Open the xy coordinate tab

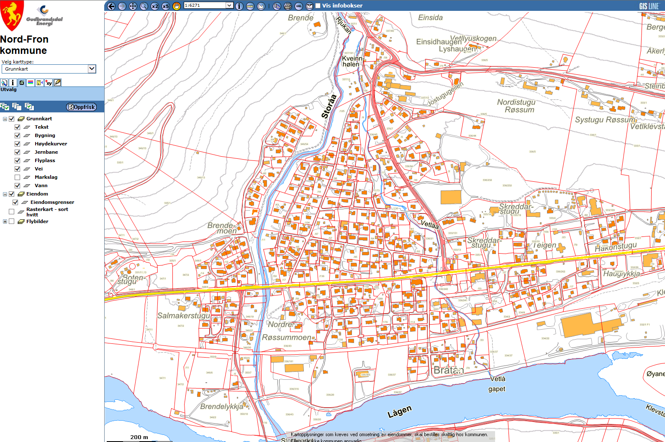(x=49, y=83)
